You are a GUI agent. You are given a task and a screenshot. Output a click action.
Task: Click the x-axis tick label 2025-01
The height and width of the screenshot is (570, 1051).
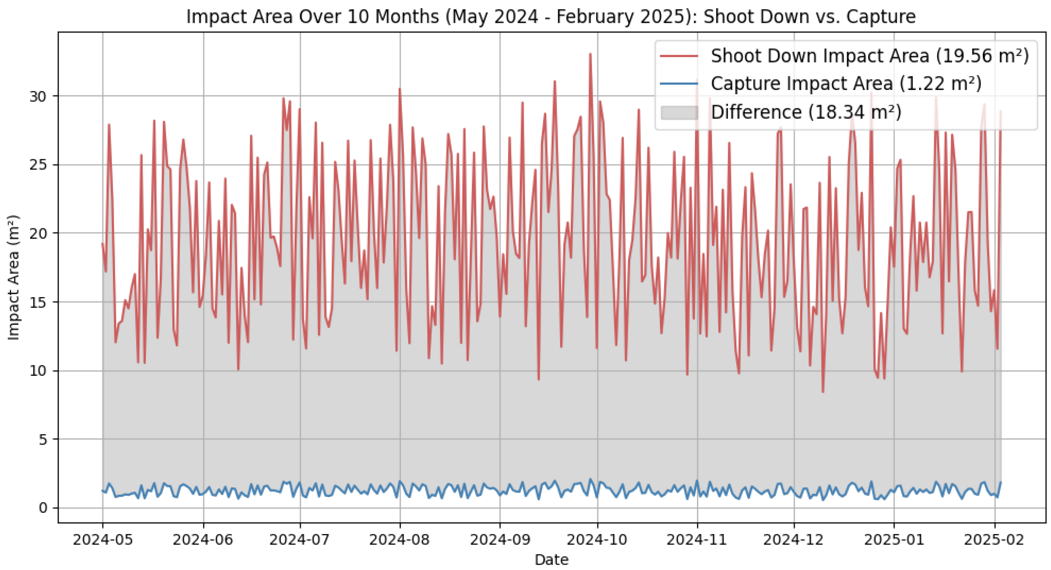(x=894, y=540)
